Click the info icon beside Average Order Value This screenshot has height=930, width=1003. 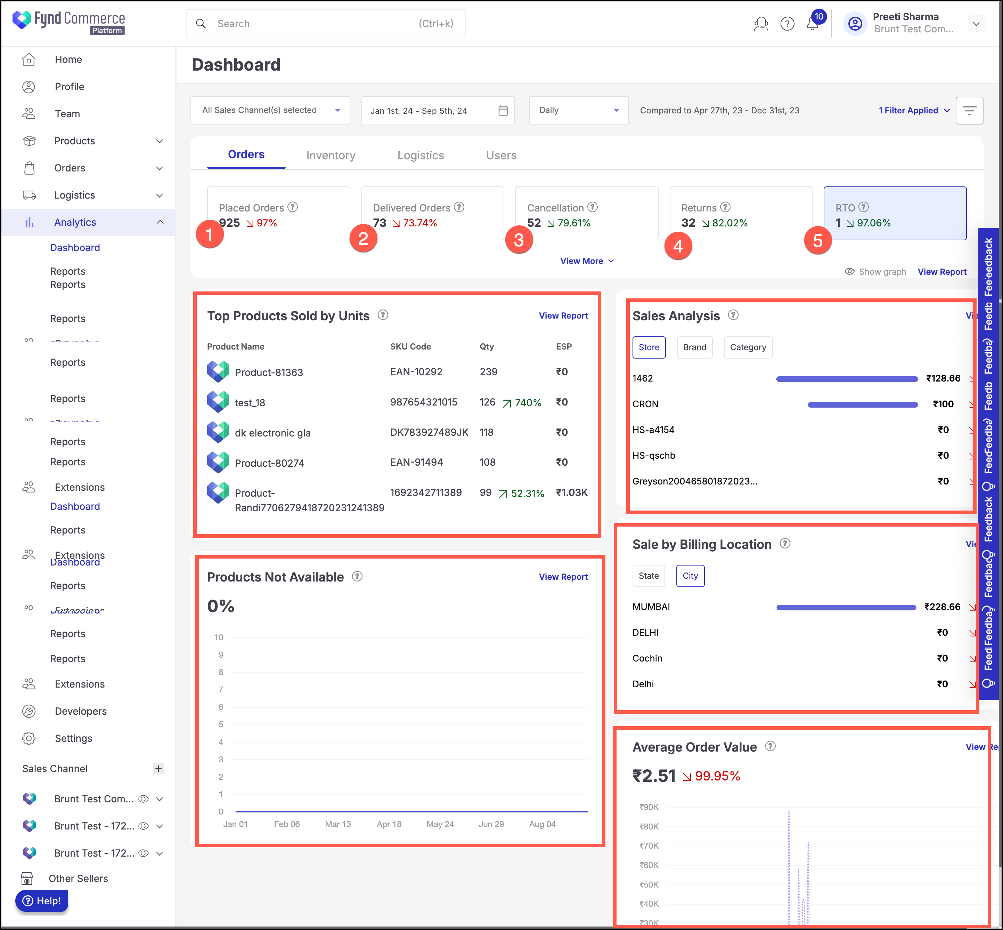pos(771,746)
